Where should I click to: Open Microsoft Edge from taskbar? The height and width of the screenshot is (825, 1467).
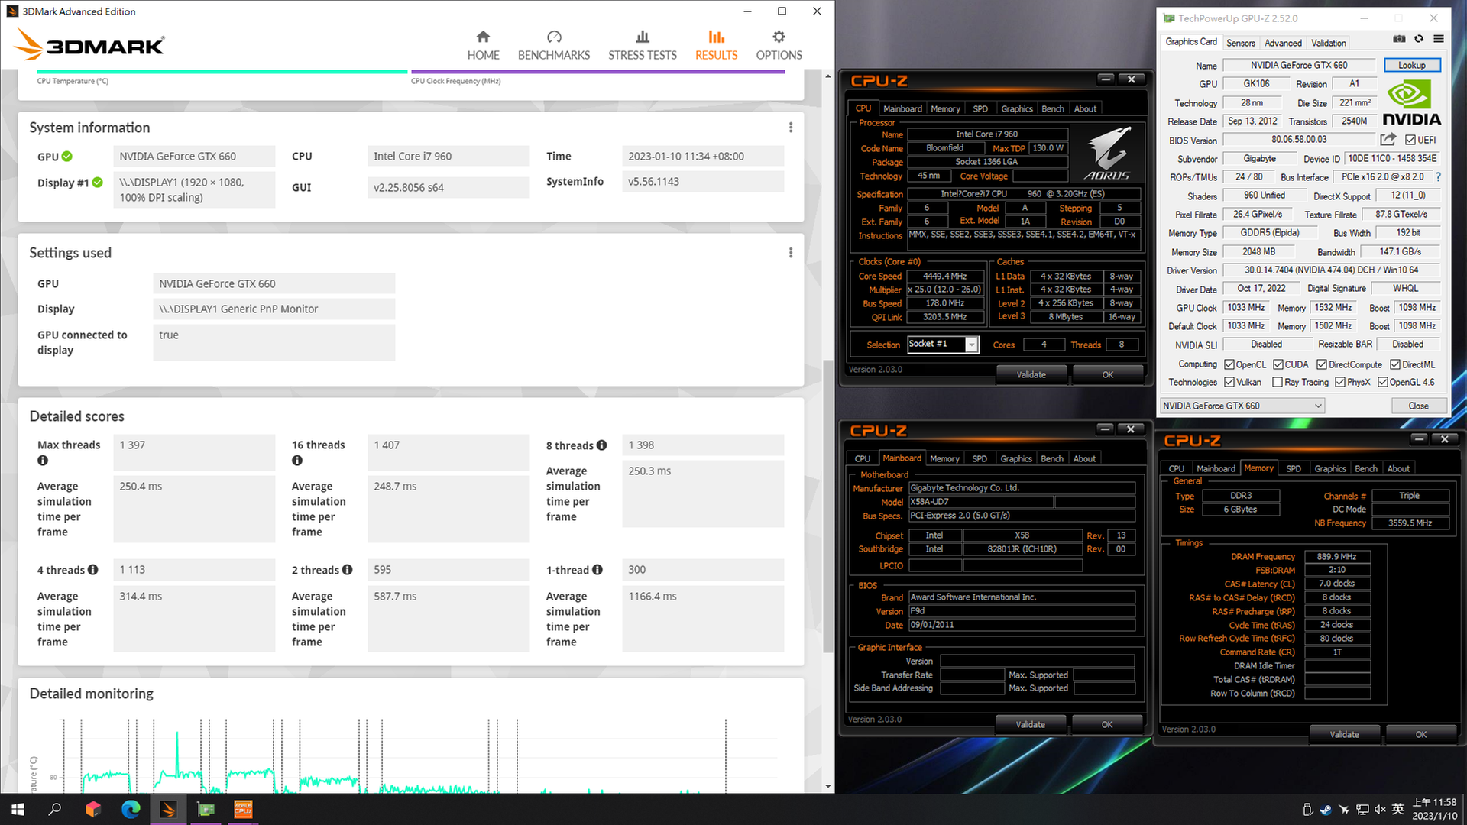[131, 809]
